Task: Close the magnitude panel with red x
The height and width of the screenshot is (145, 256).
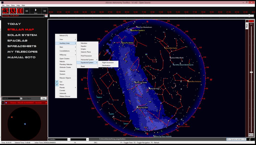Action: click(247, 21)
